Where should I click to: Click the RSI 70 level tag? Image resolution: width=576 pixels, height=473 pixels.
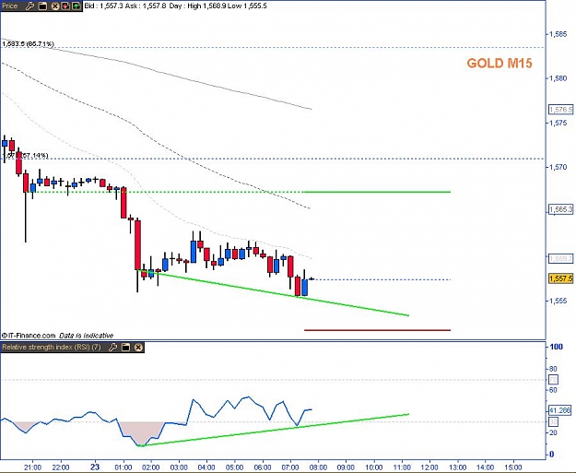point(553,379)
